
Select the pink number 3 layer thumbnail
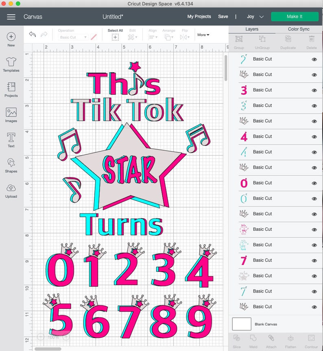[x=244, y=90]
